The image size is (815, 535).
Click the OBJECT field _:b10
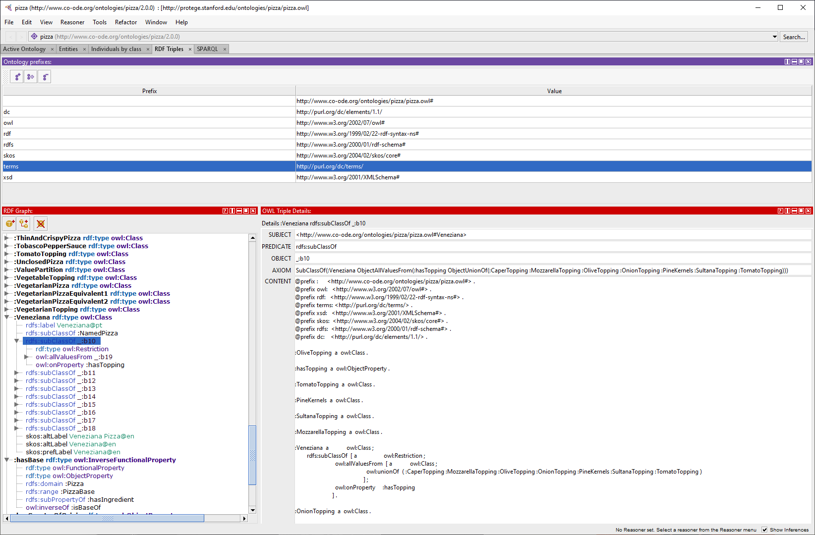(x=553, y=259)
